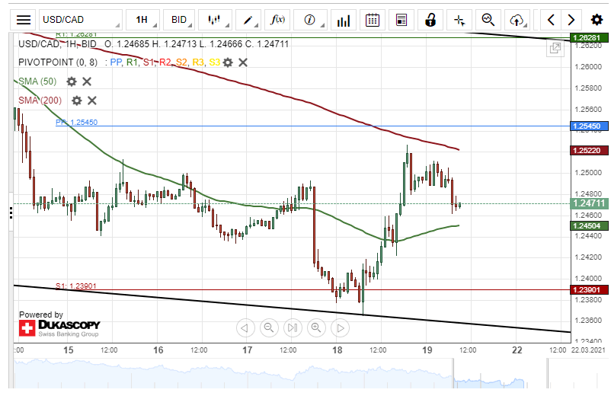Viewport: 611px width, 396px height.
Task: Click the SMA (200) label
Action: pyautogui.click(x=40, y=101)
